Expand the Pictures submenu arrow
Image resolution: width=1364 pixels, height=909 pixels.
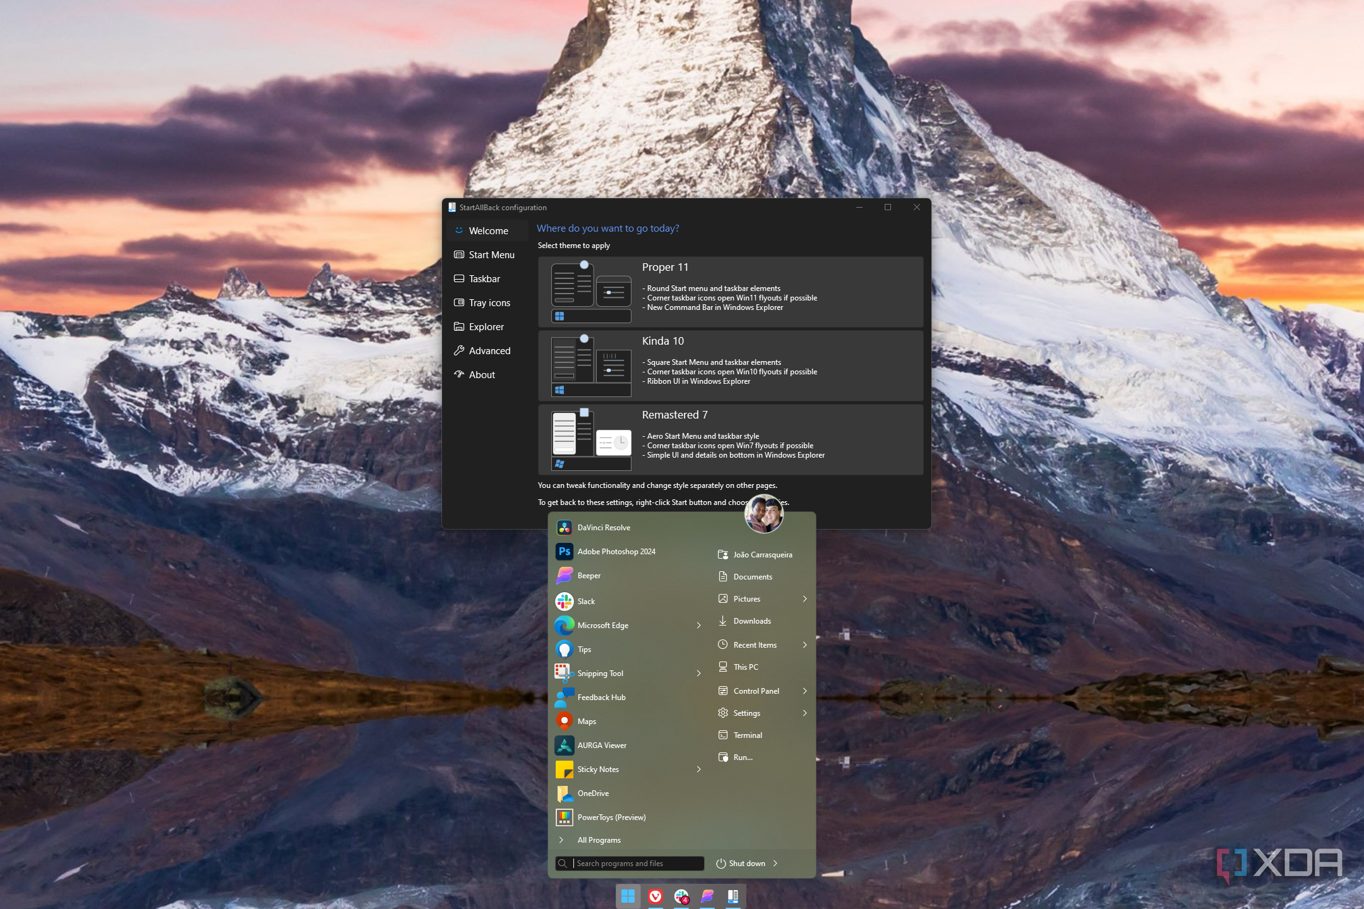804,598
